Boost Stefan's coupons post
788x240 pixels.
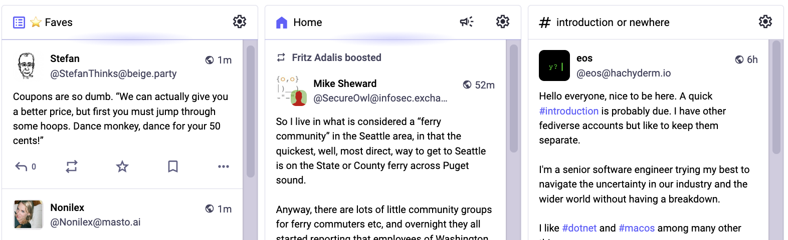click(x=72, y=166)
